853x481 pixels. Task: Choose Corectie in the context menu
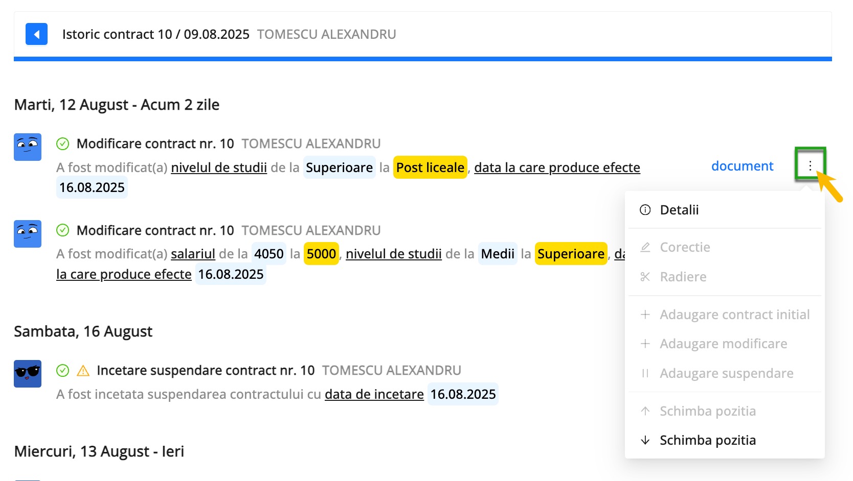point(725,247)
